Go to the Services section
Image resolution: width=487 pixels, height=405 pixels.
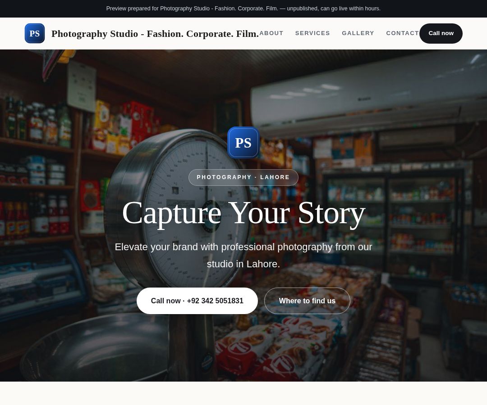pyautogui.click(x=312, y=33)
